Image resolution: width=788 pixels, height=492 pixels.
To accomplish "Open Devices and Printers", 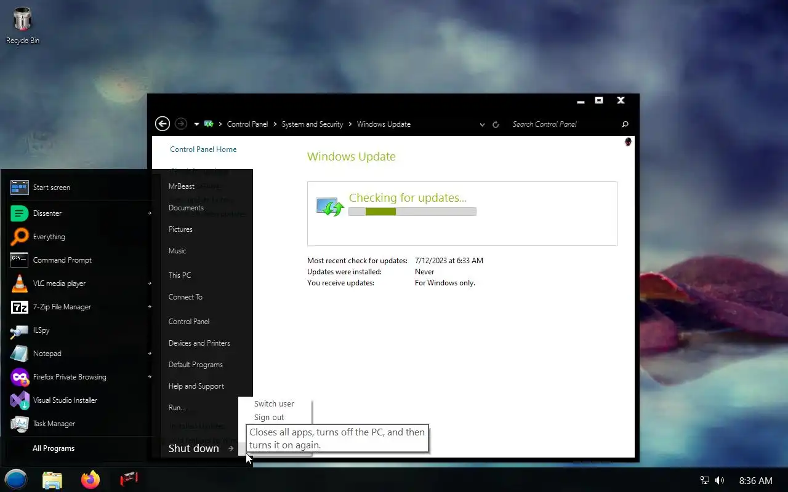I will tap(199, 343).
